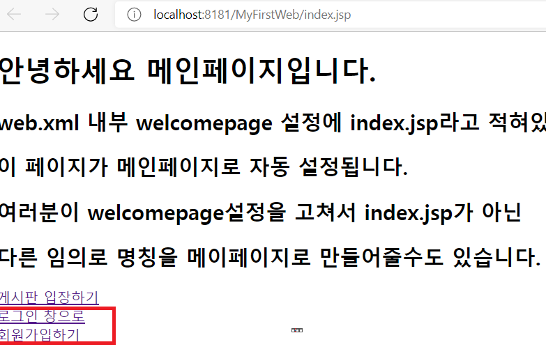546x356 pixels.
Task: Click the heading 안녕하세요 메인페이지입니다.
Action: click(x=188, y=71)
